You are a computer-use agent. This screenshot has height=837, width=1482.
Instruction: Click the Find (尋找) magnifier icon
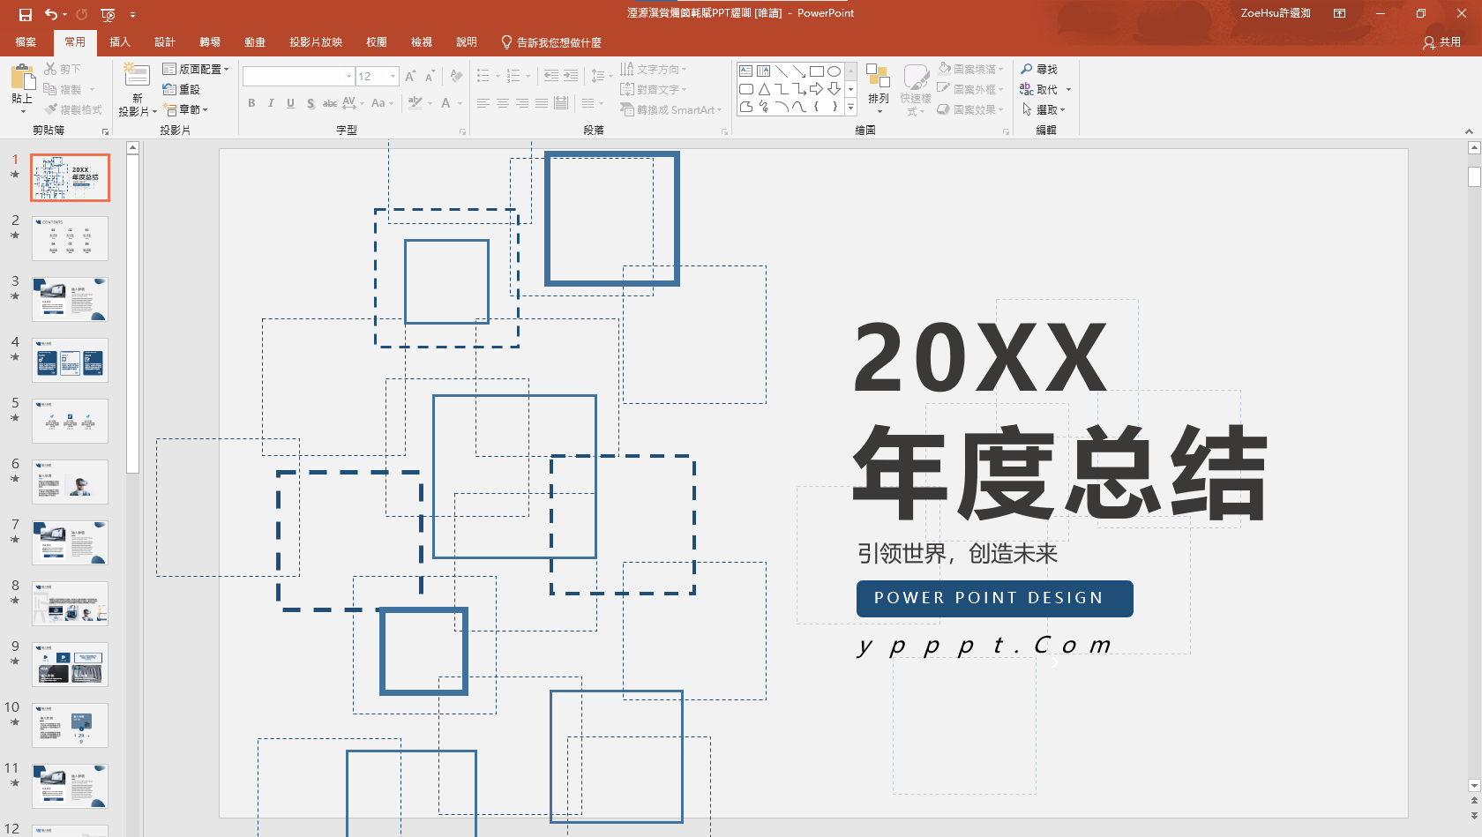(x=1027, y=69)
